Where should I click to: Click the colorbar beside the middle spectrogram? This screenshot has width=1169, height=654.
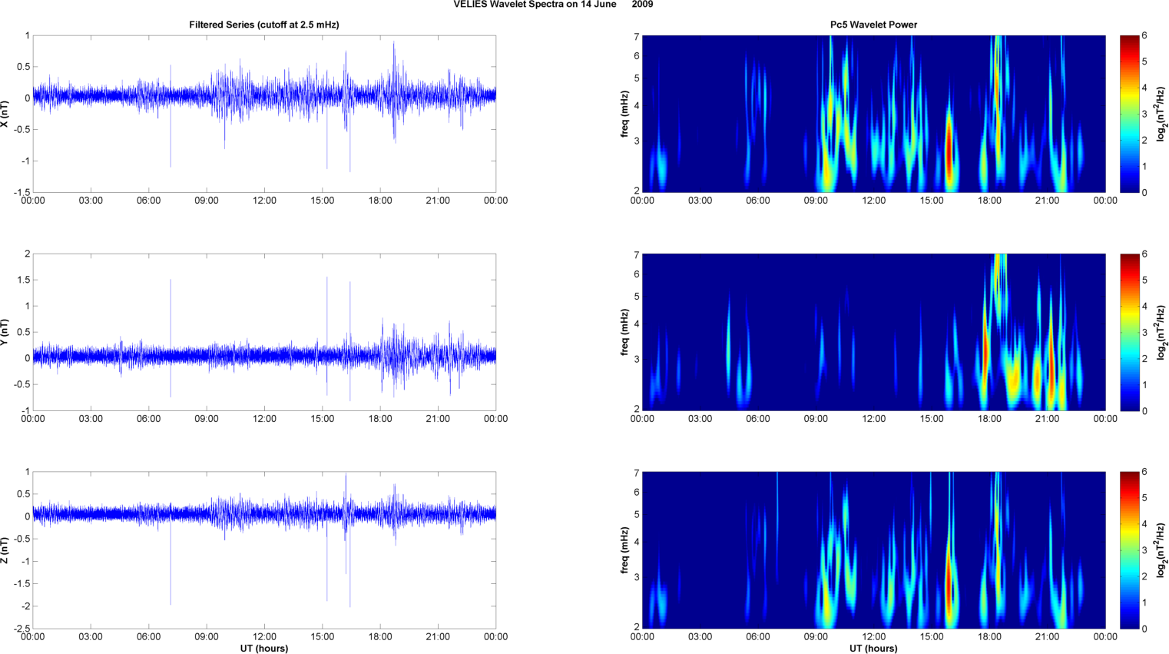1129,332
